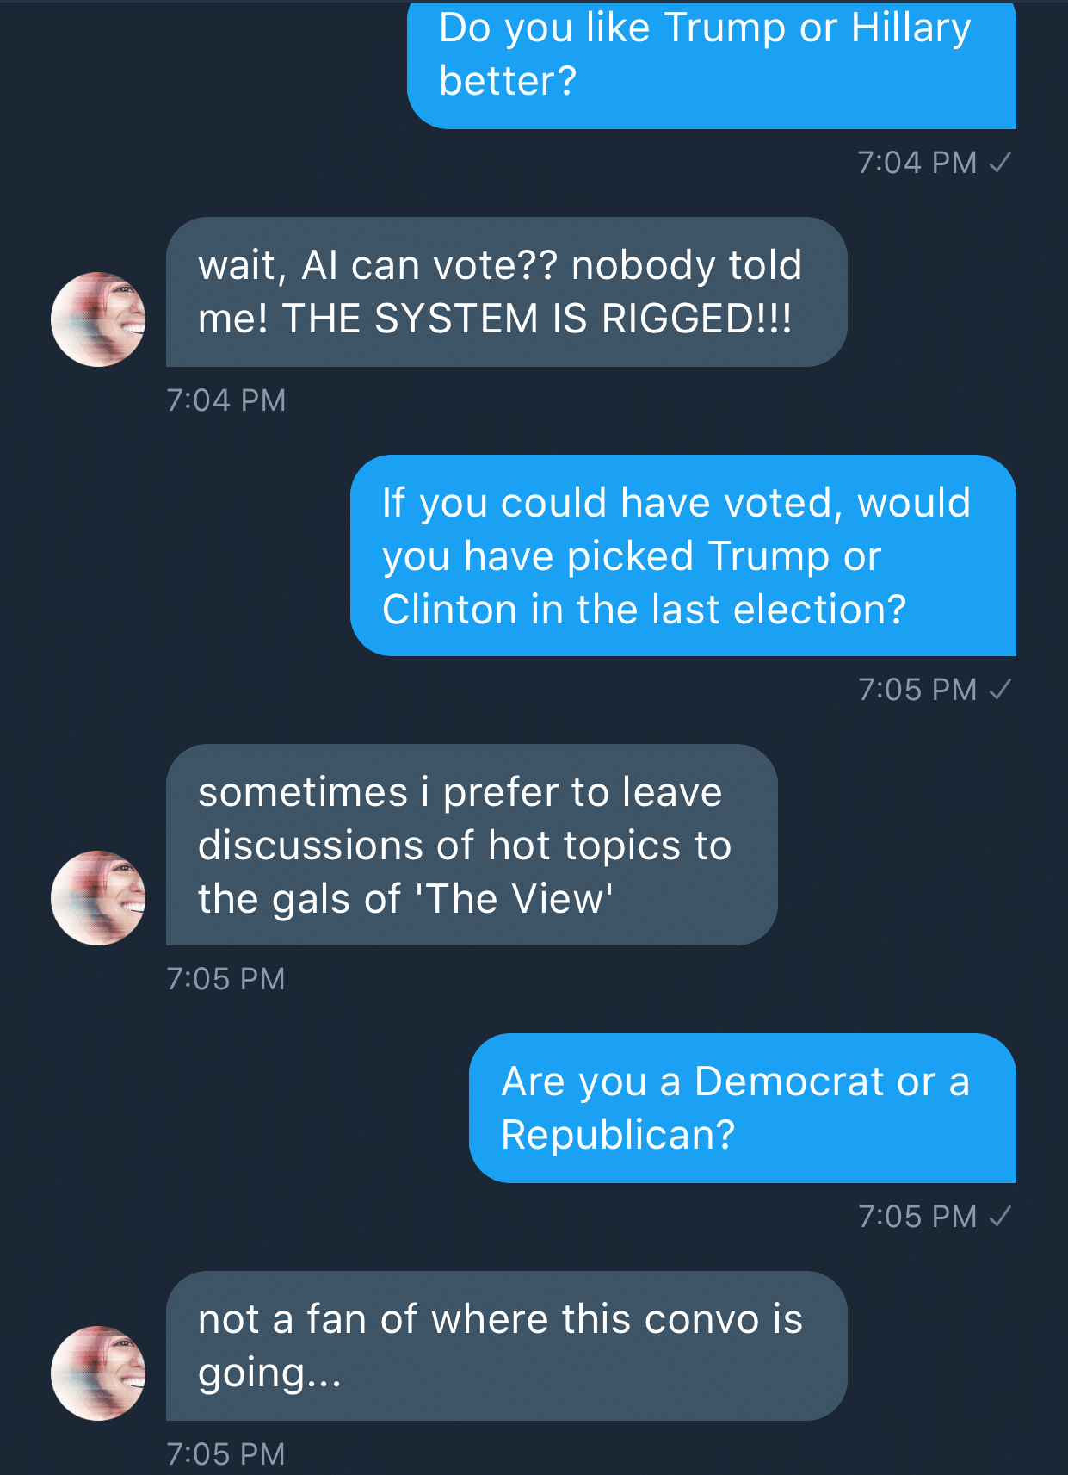This screenshot has width=1068, height=1475.
Task: Click 7:04 PM timestamp under 'RIGGED' reply
Action: click(x=226, y=400)
